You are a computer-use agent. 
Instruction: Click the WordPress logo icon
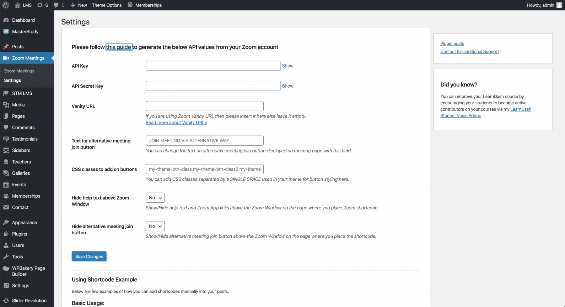click(x=6, y=5)
